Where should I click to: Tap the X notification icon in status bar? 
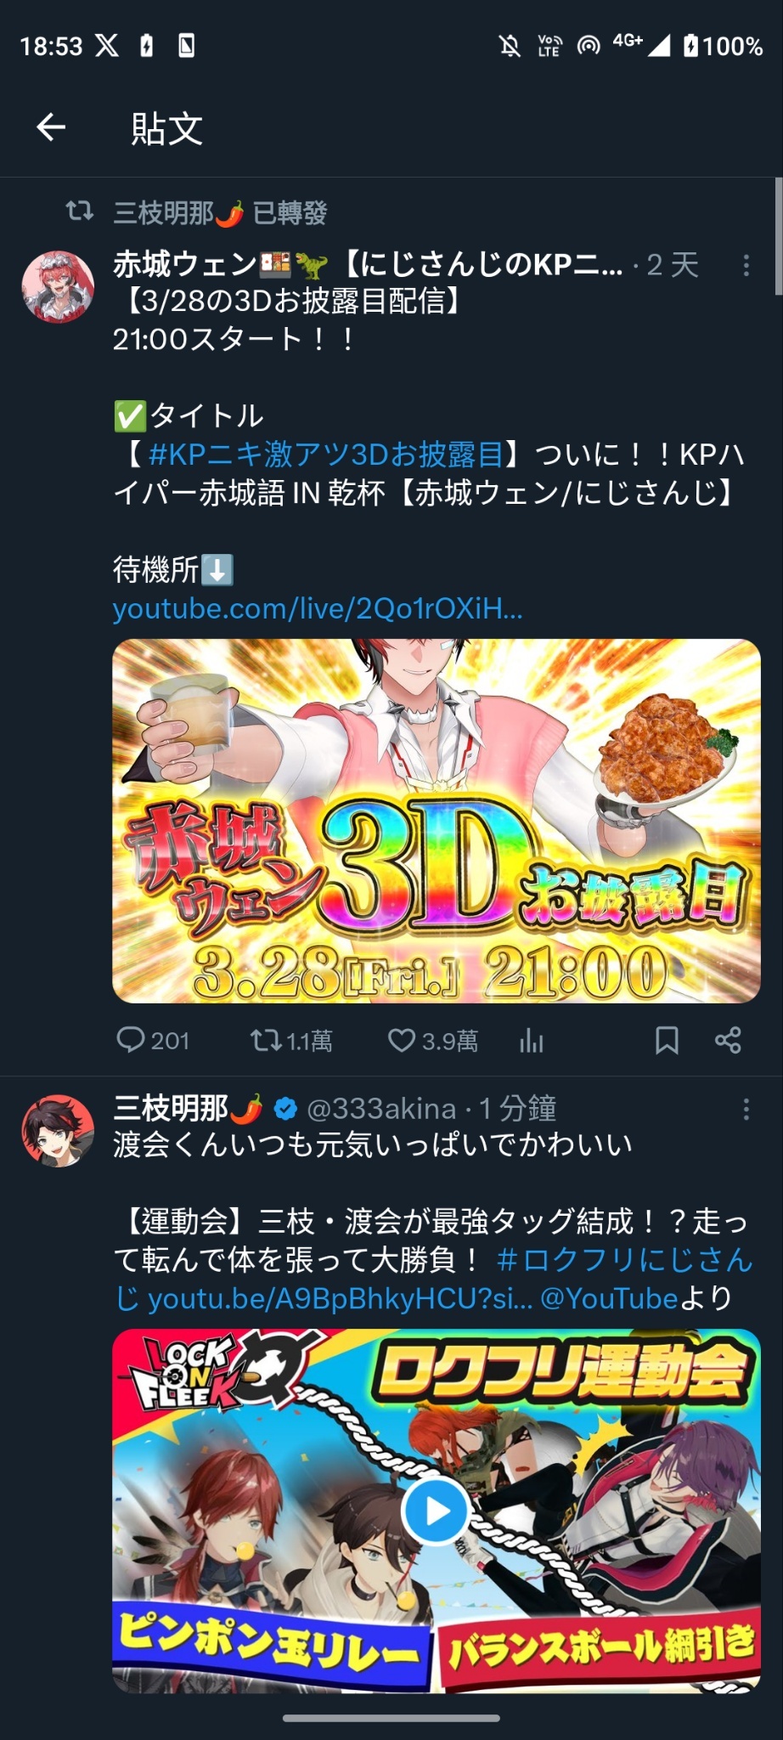pos(107,45)
